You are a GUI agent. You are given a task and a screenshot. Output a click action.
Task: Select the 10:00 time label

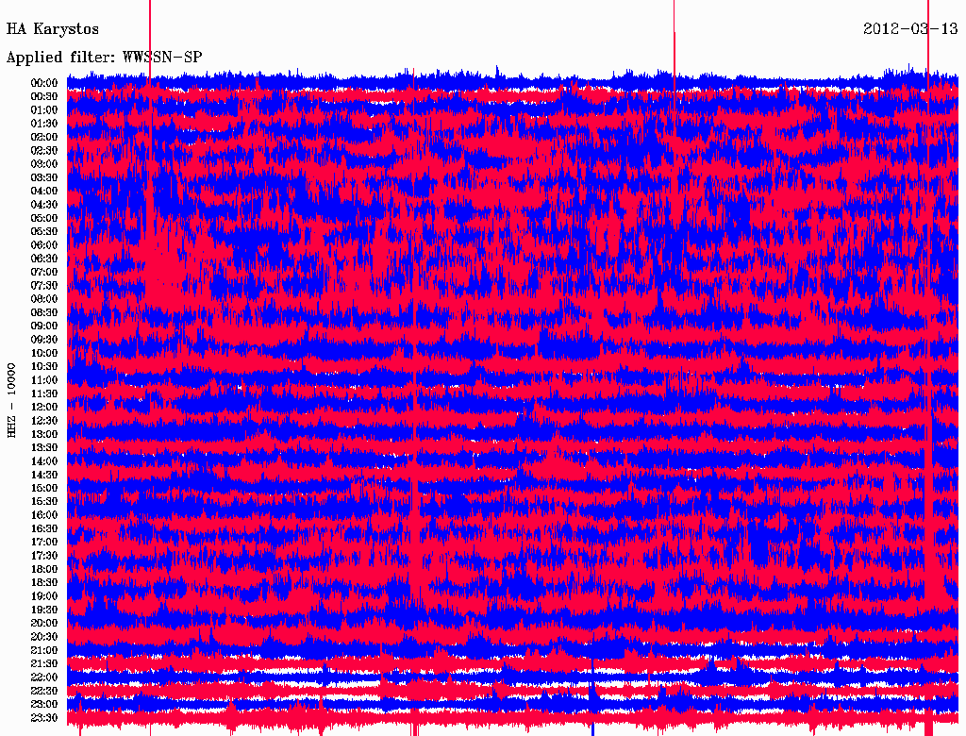coord(44,353)
